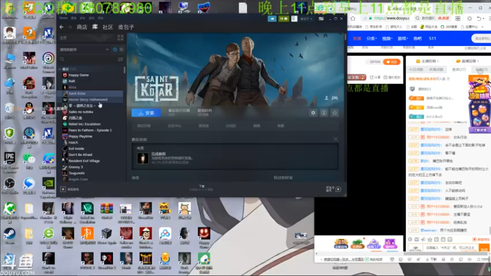The image size is (491, 276).
Task: Click single-player person icon on banner
Action: [327, 98]
